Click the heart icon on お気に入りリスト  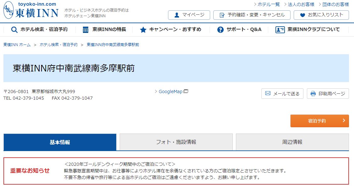click(302, 15)
